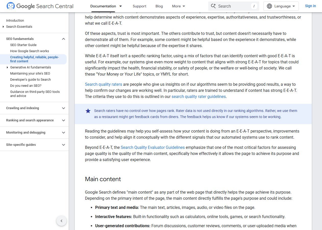Select Creating helpful, reliable, people-first content

tap(34, 59)
